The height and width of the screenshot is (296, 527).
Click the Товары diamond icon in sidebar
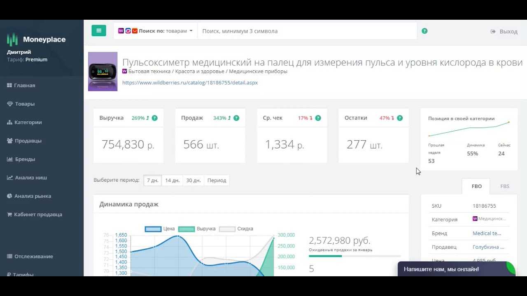click(10, 104)
